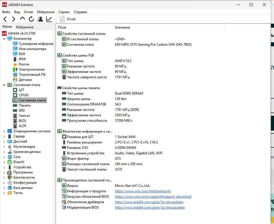This screenshot has height=224, width=274.
Task: Open the Сервис menu
Action: click(x=64, y=12)
